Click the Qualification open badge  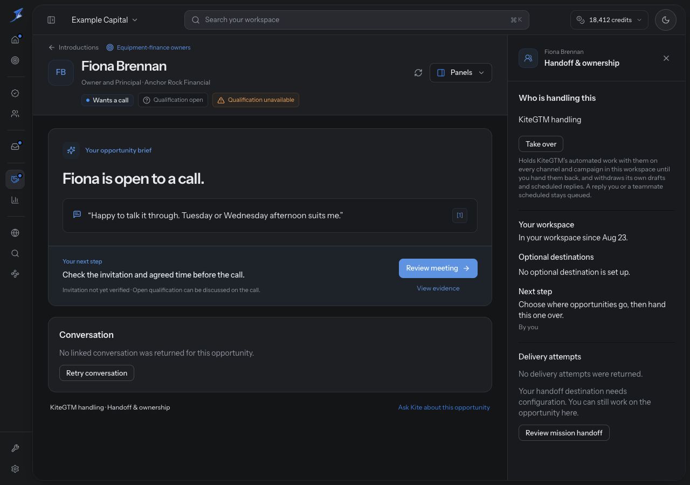(x=173, y=100)
